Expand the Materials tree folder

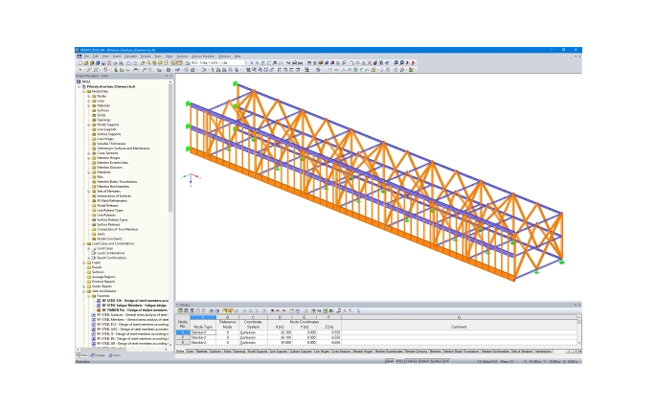(89, 105)
